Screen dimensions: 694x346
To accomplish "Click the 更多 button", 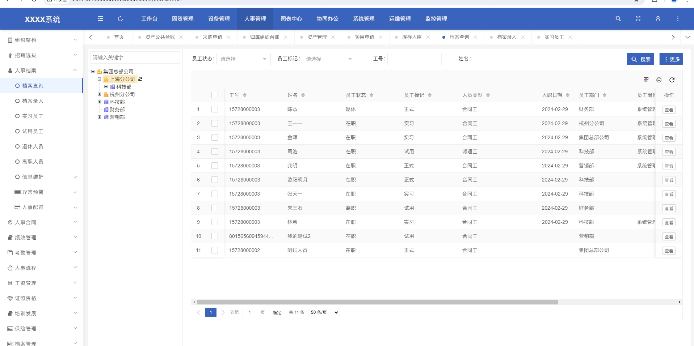I will pyautogui.click(x=671, y=59).
